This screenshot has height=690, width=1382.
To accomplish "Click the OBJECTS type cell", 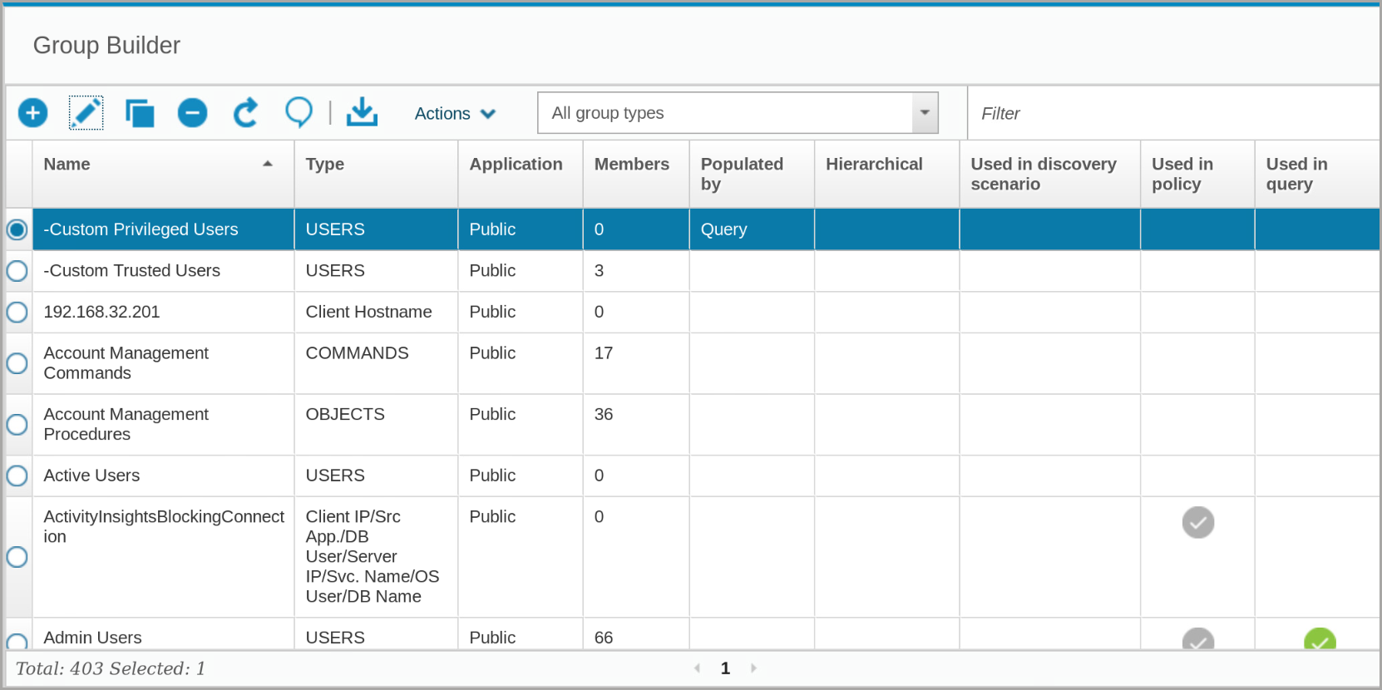I will [x=376, y=425].
